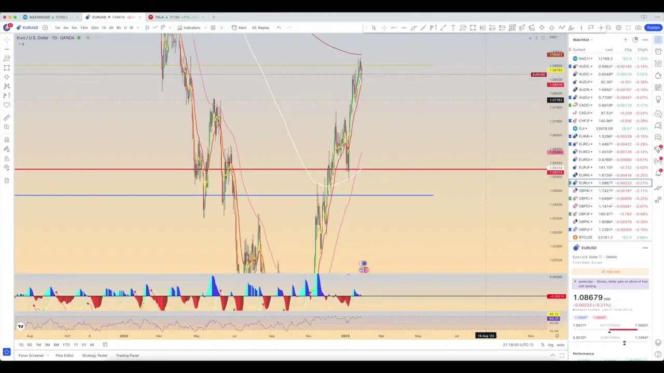The height and width of the screenshot is (373, 664).
Task: Open the ideas lightbulb icon in sidebar
Action: [x=658, y=98]
